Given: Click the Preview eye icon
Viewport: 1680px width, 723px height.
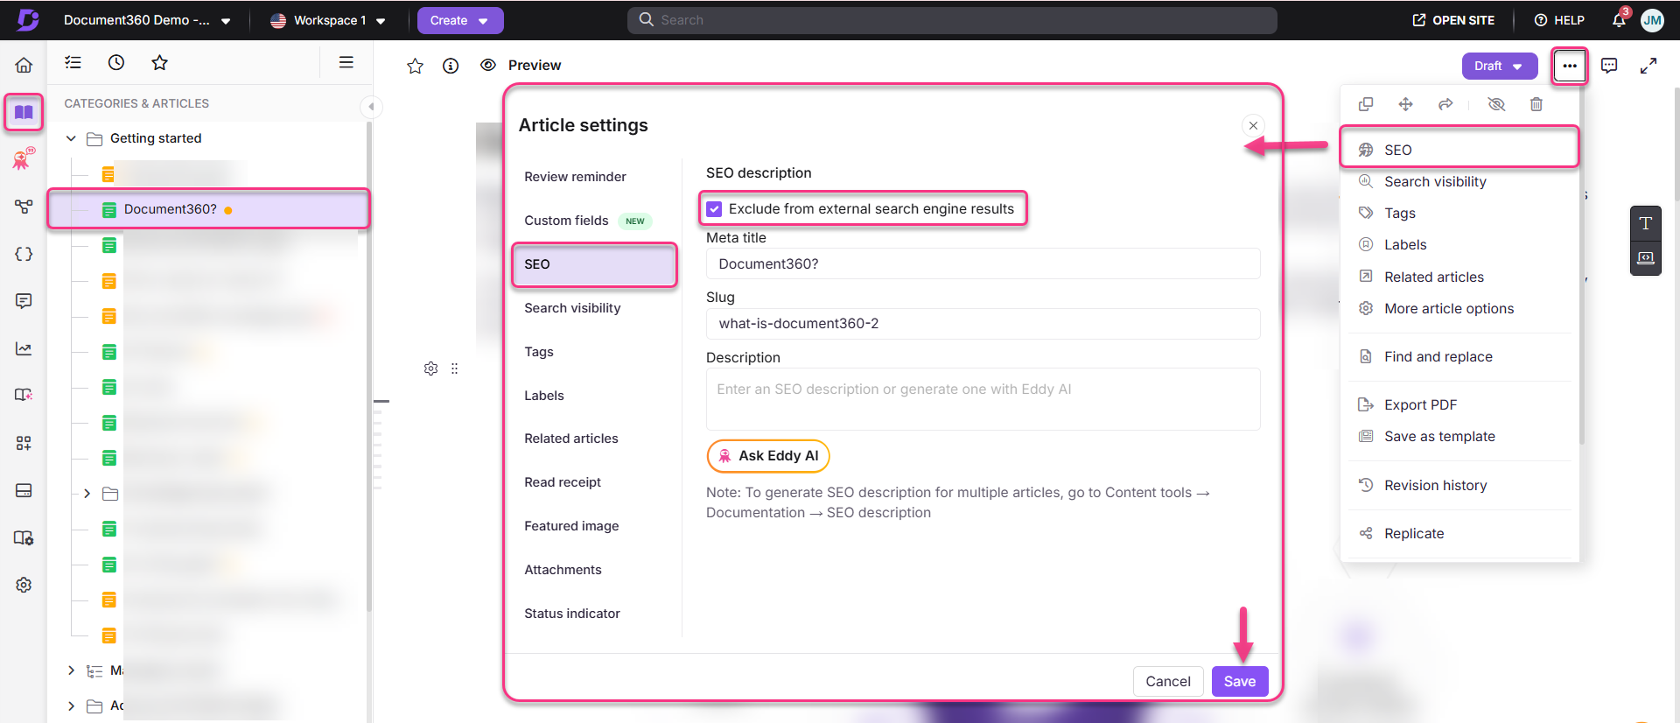Looking at the screenshot, I should 488,66.
